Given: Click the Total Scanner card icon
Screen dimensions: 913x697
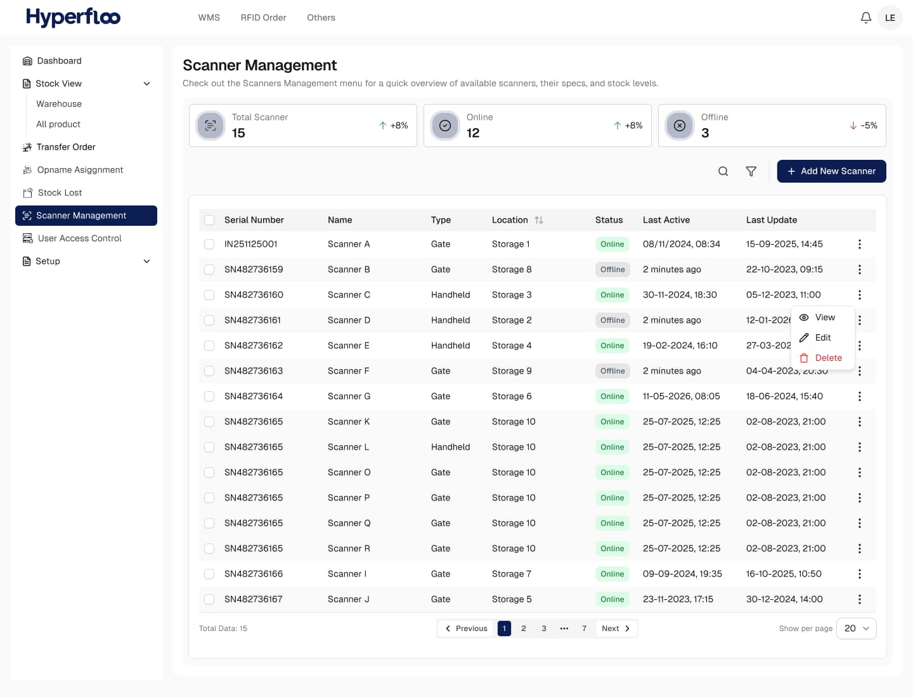Looking at the screenshot, I should [210, 126].
